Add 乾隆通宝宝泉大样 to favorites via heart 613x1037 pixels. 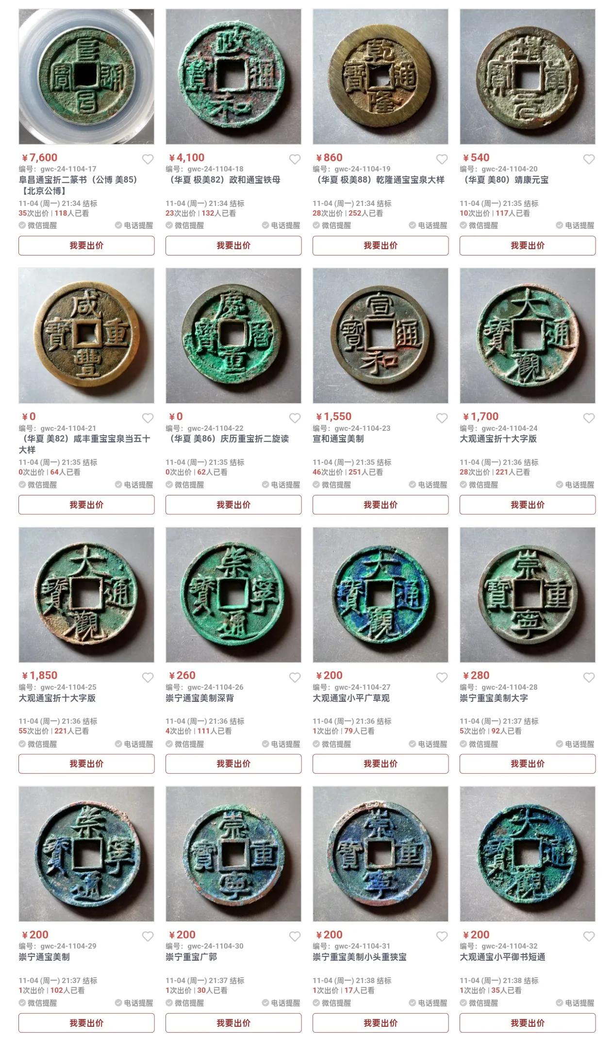442,159
